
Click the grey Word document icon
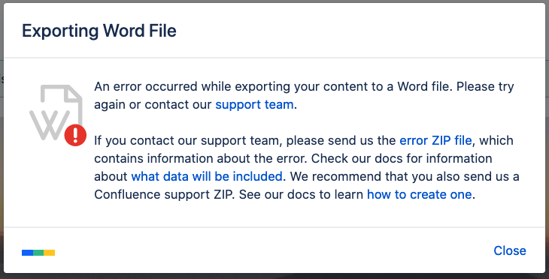57,112
